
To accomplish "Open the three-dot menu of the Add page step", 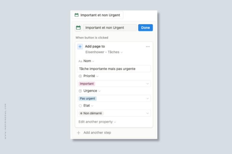I will click(148, 47).
